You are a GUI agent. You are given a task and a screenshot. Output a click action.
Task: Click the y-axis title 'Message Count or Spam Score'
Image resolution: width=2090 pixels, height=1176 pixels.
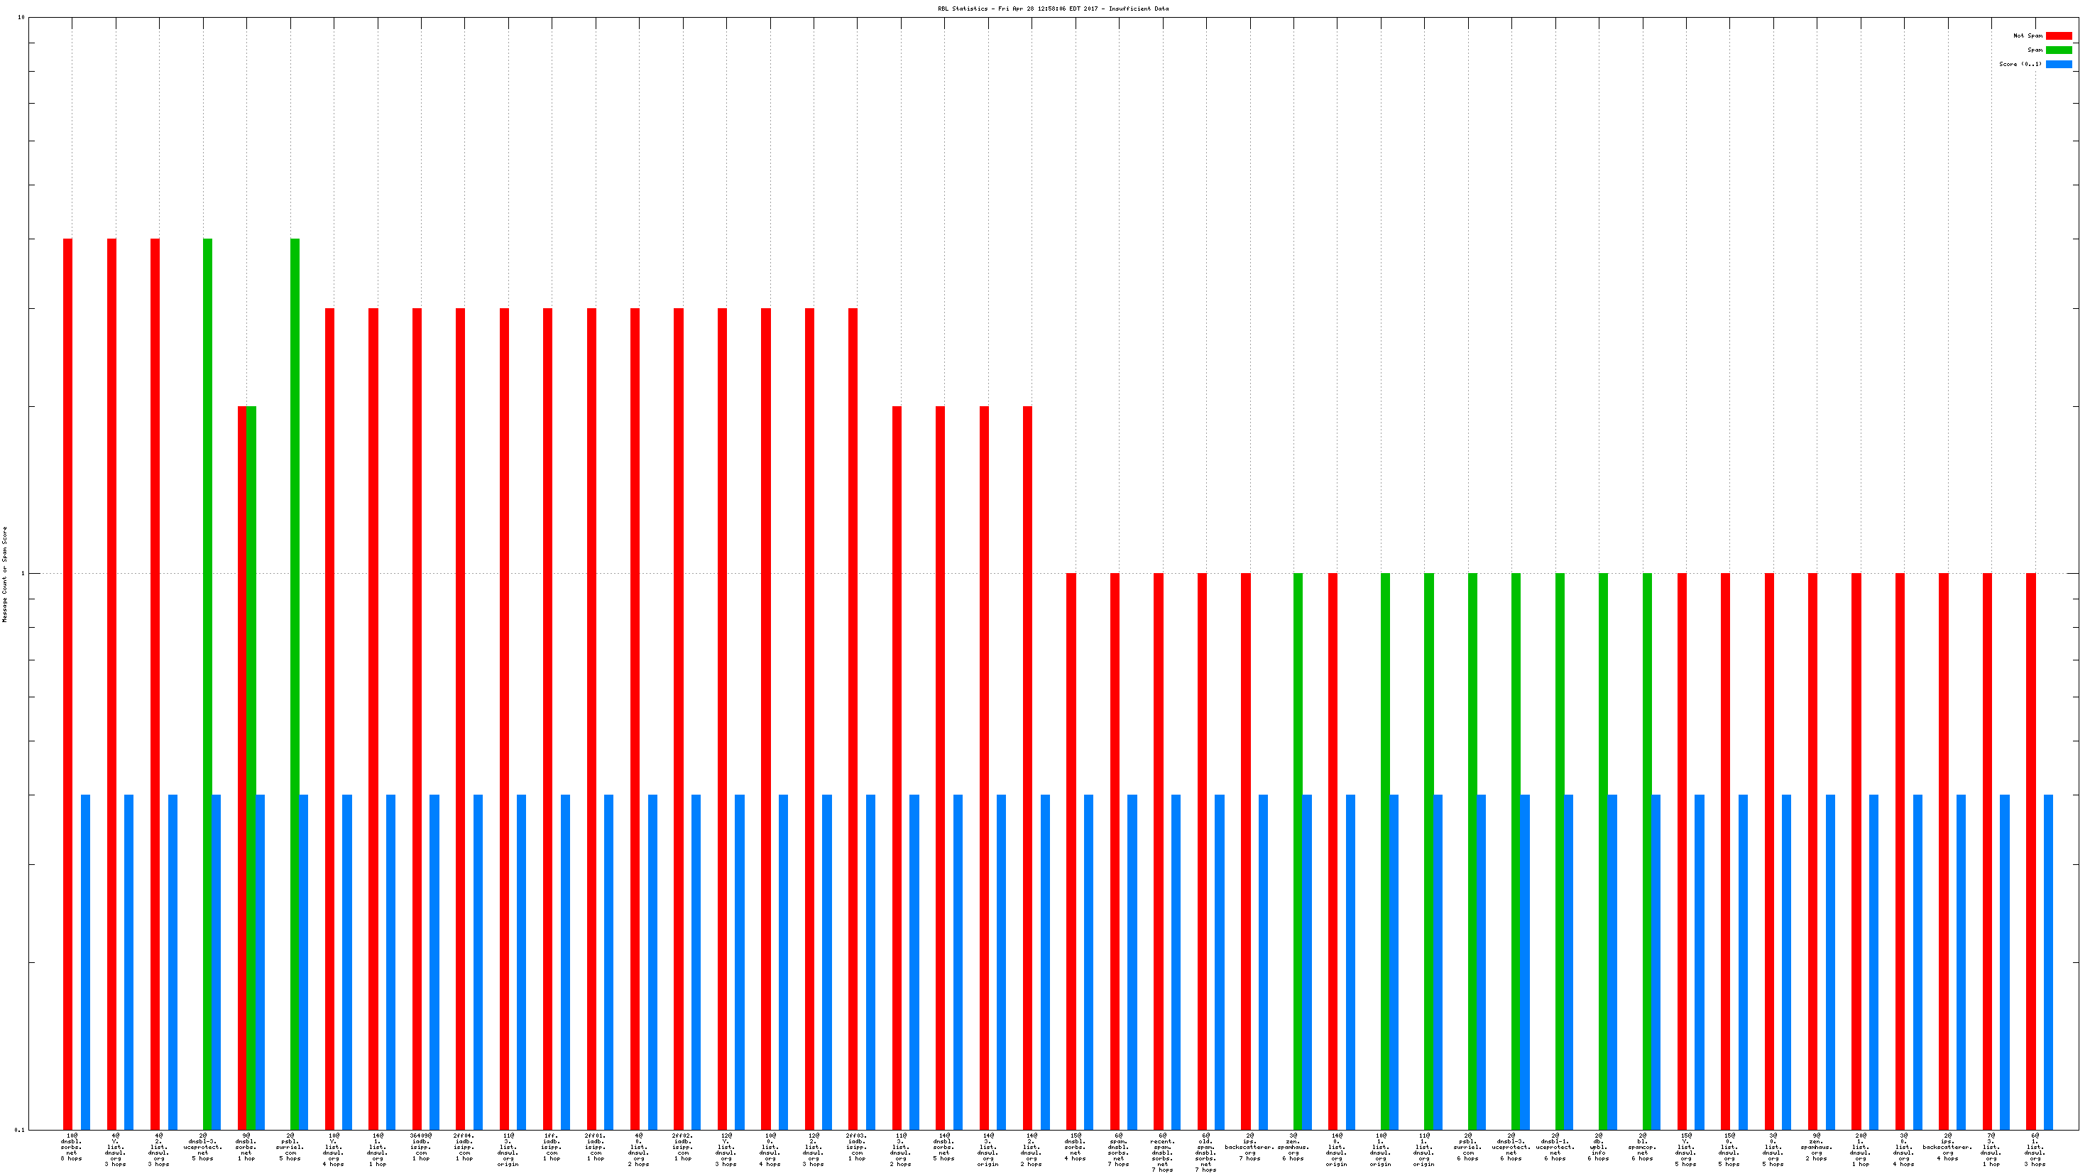click(4, 574)
